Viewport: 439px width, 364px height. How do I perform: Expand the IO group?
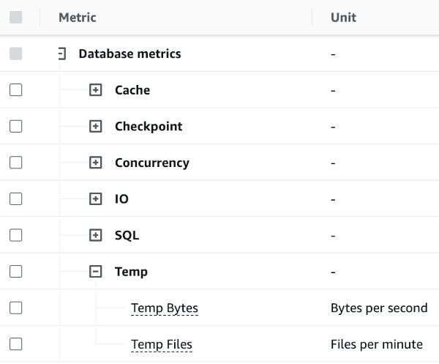point(95,198)
